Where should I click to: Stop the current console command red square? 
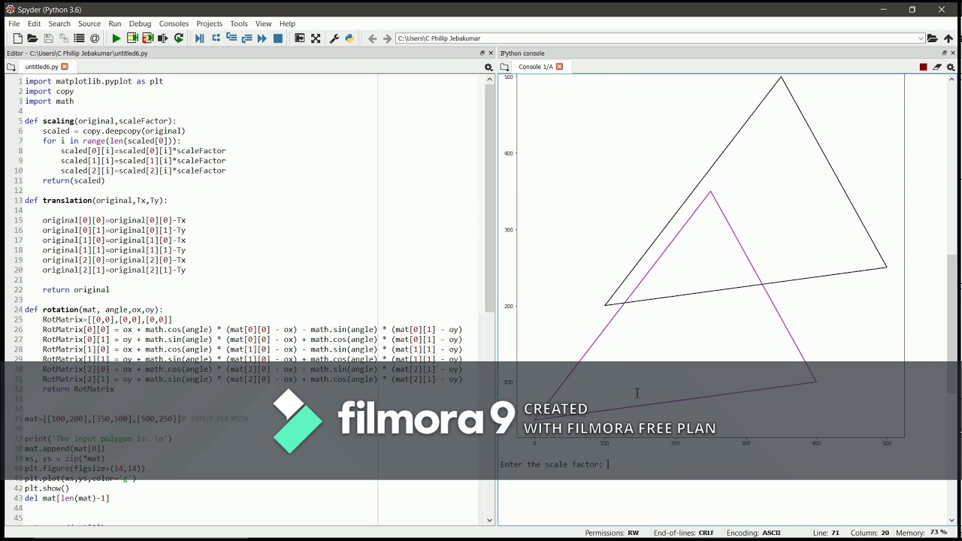924,67
